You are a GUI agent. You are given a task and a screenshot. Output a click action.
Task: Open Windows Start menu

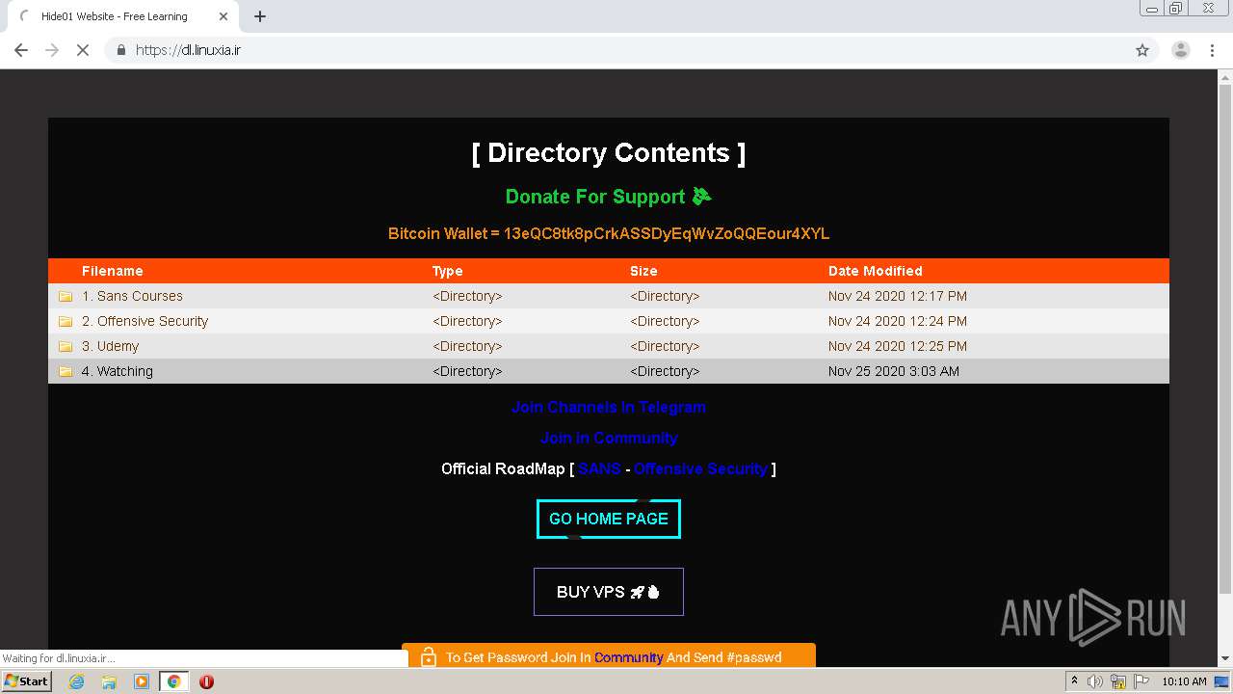(27, 681)
